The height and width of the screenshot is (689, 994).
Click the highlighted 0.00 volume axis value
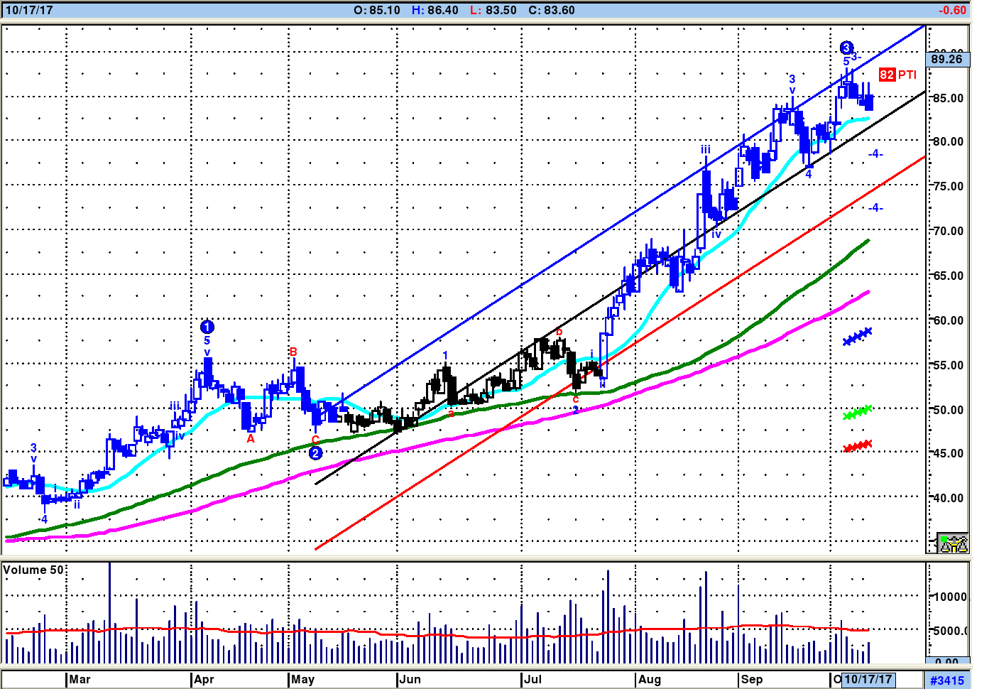(x=946, y=662)
